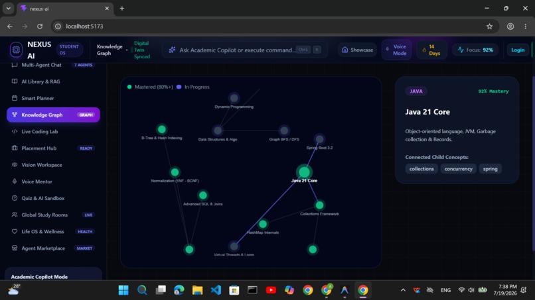This screenshot has height=300, width=535.
Task: Click the Global Study Rooms people icon
Action: (15, 215)
